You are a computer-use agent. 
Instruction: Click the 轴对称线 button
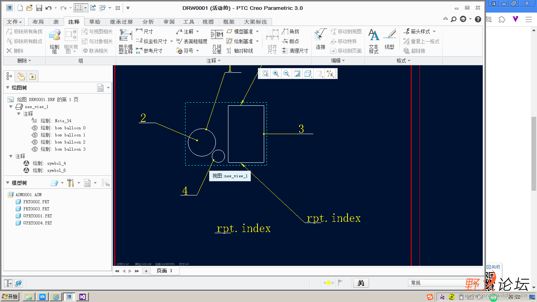pyautogui.click(x=240, y=51)
